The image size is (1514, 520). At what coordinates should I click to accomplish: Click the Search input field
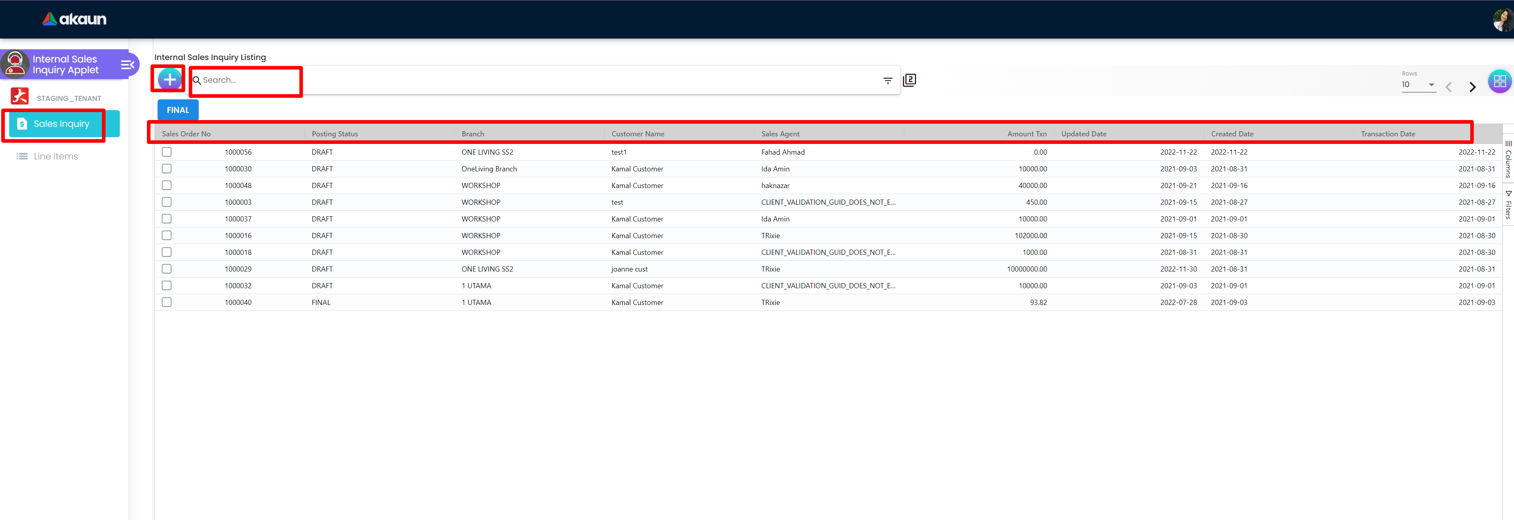click(247, 80)
